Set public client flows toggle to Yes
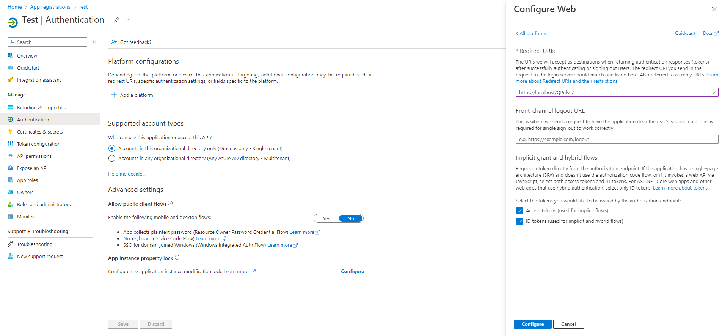 [326, 218]
